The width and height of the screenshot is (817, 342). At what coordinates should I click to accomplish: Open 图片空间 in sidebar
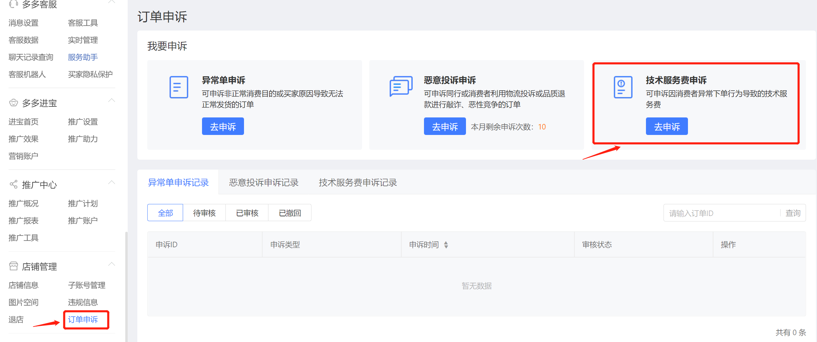coord(23,302)
